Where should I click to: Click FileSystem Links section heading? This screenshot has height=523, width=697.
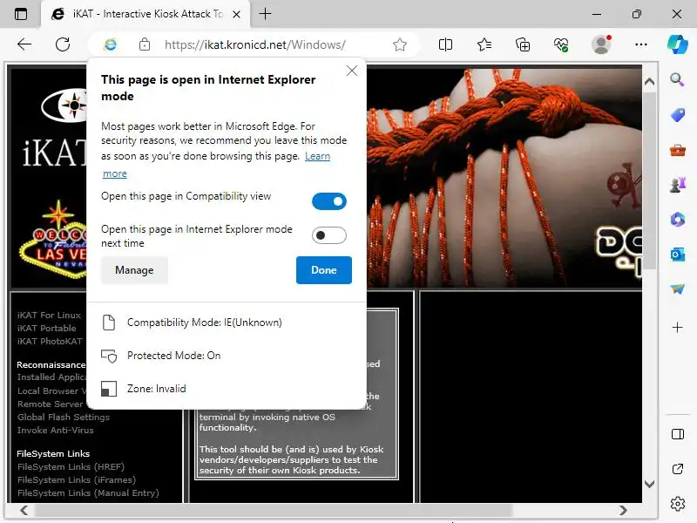[53, 453]
